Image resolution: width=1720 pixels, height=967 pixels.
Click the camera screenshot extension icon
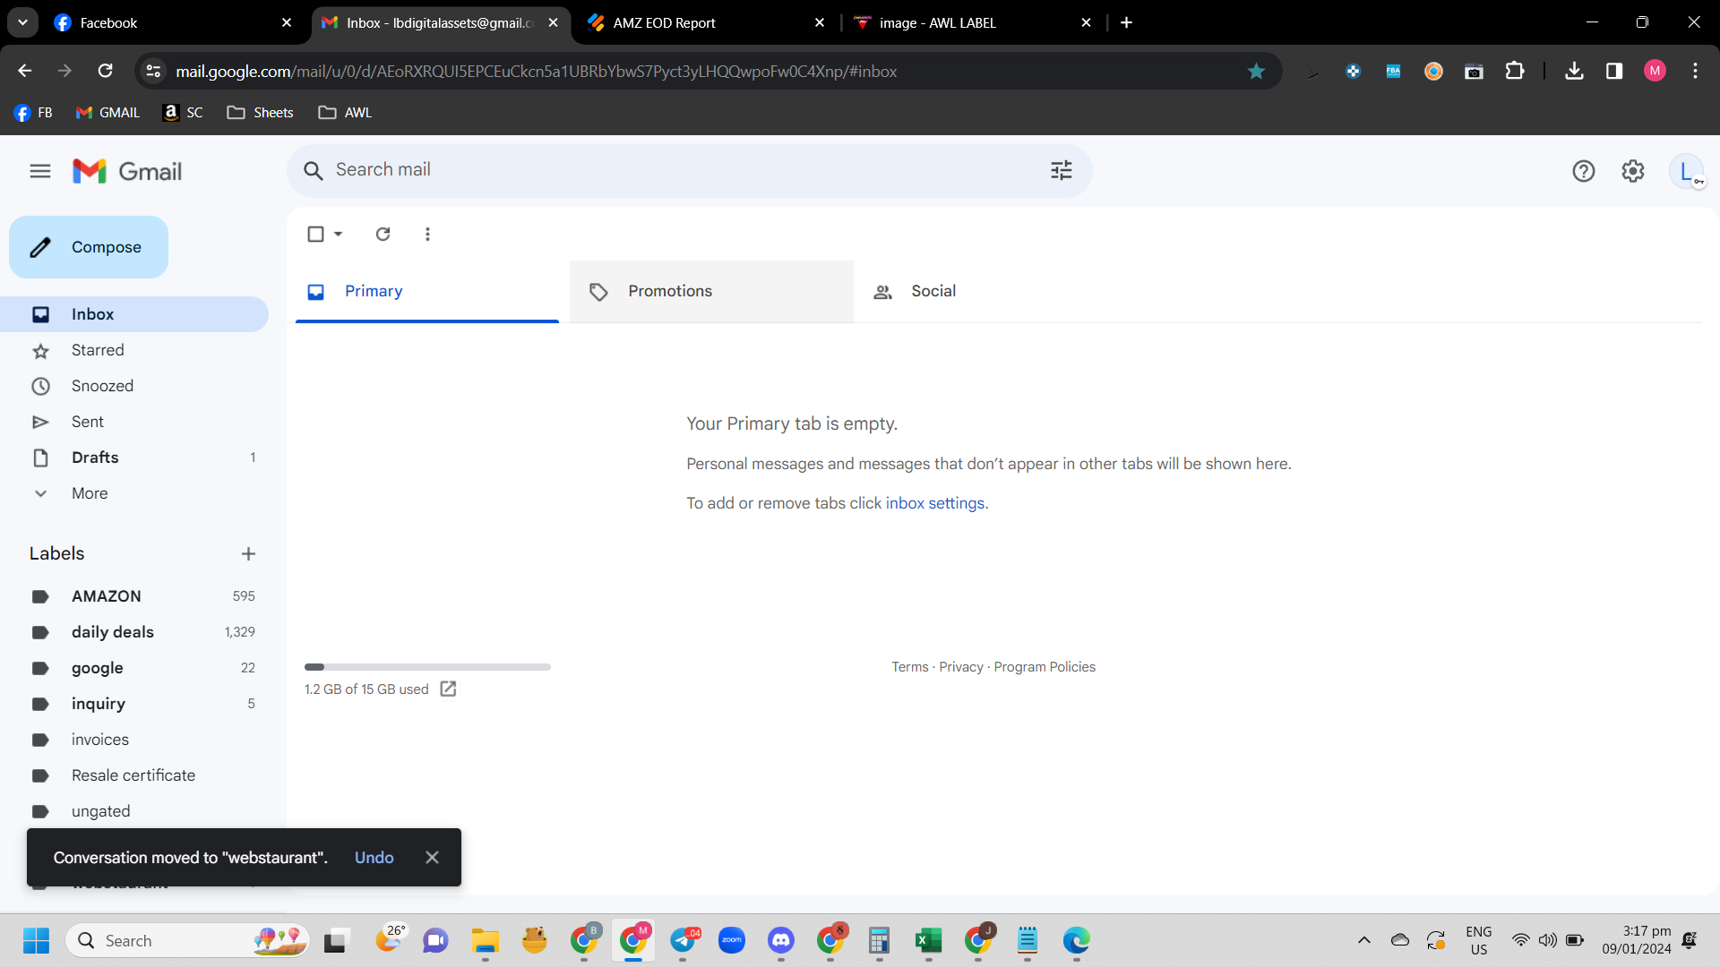coord(1474,71)
